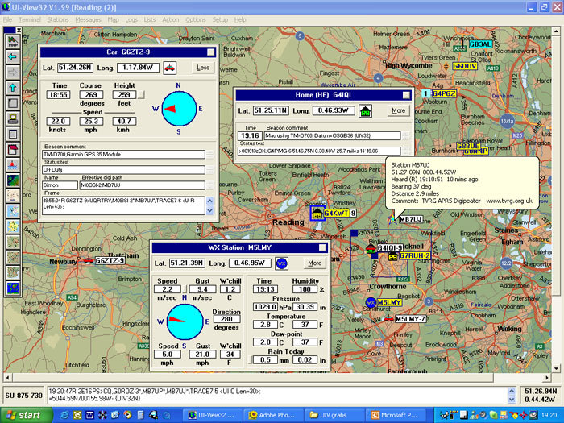
Task: Open the Lists menu
Action: tap(150, 20)
